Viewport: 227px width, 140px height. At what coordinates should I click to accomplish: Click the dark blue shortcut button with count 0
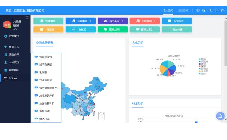click(x=81, y=21)
